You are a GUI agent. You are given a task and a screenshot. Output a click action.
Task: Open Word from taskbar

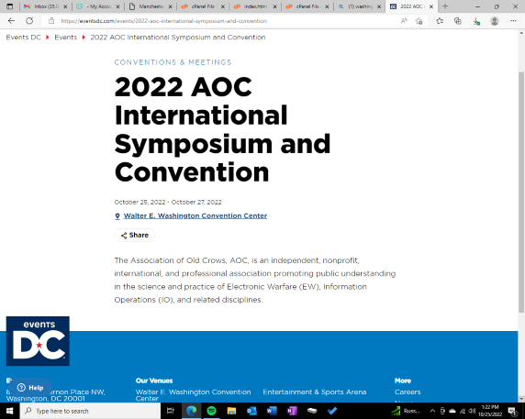point(272,411)
